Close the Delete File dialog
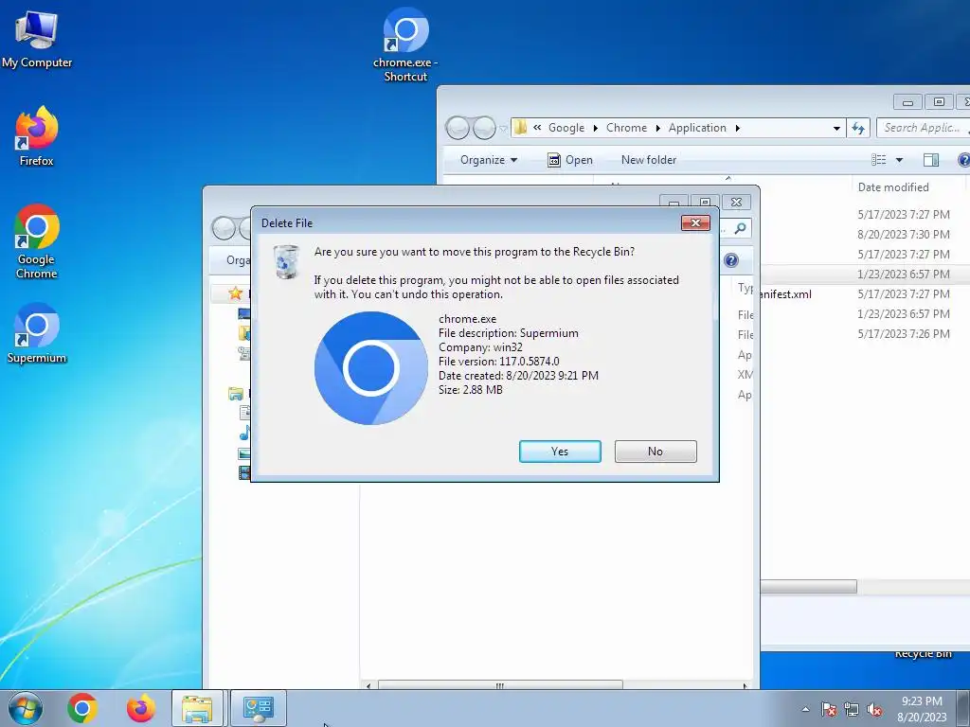This screenshot has height=727, width=970. [695, 223]
